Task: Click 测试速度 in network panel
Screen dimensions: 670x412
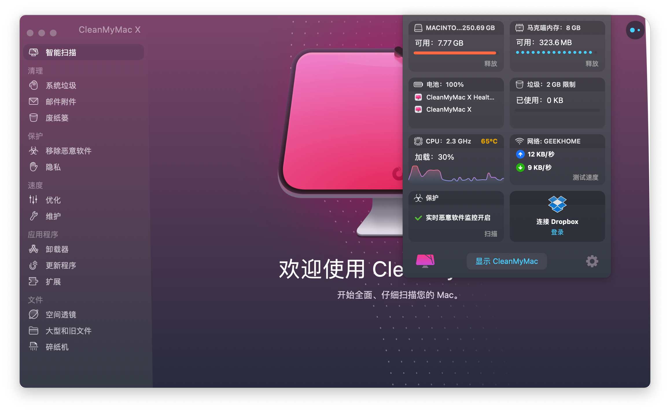Action: tap(585, 177)
